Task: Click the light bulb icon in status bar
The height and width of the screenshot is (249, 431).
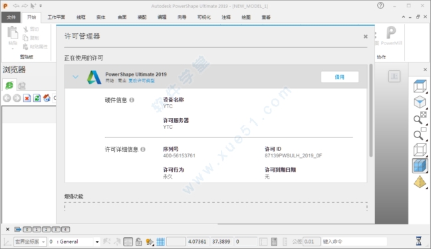Action: [x=150, y=242]
